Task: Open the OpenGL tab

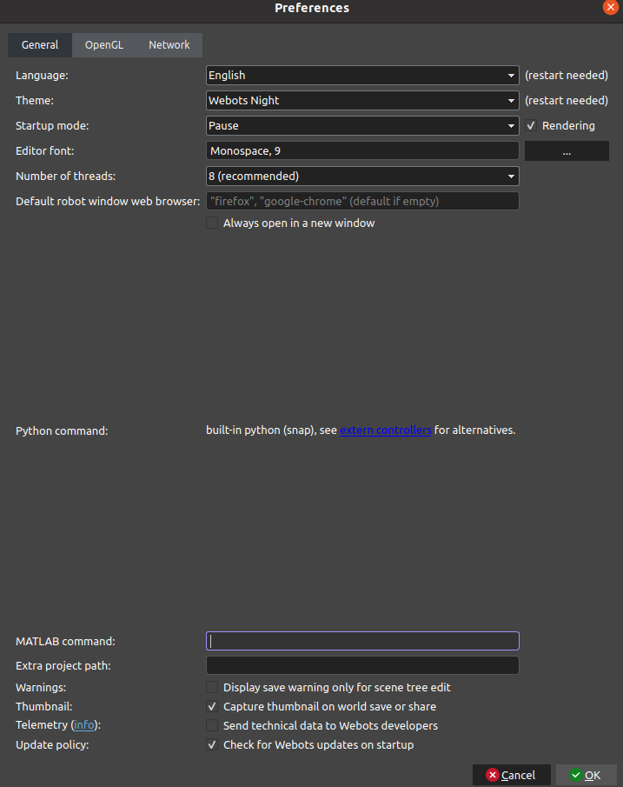Action: click(x=104, y=45)
